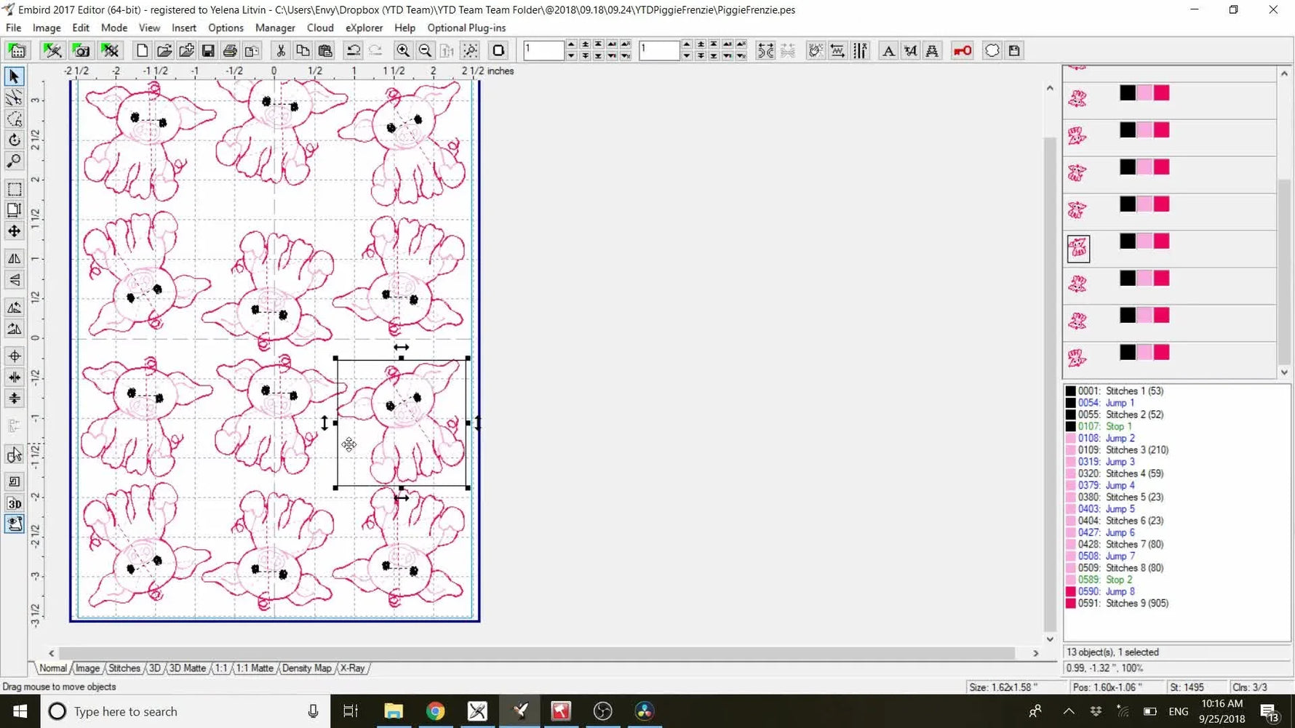
Task: Click down stepper arrow of second number field
Action: coord(686,56)
